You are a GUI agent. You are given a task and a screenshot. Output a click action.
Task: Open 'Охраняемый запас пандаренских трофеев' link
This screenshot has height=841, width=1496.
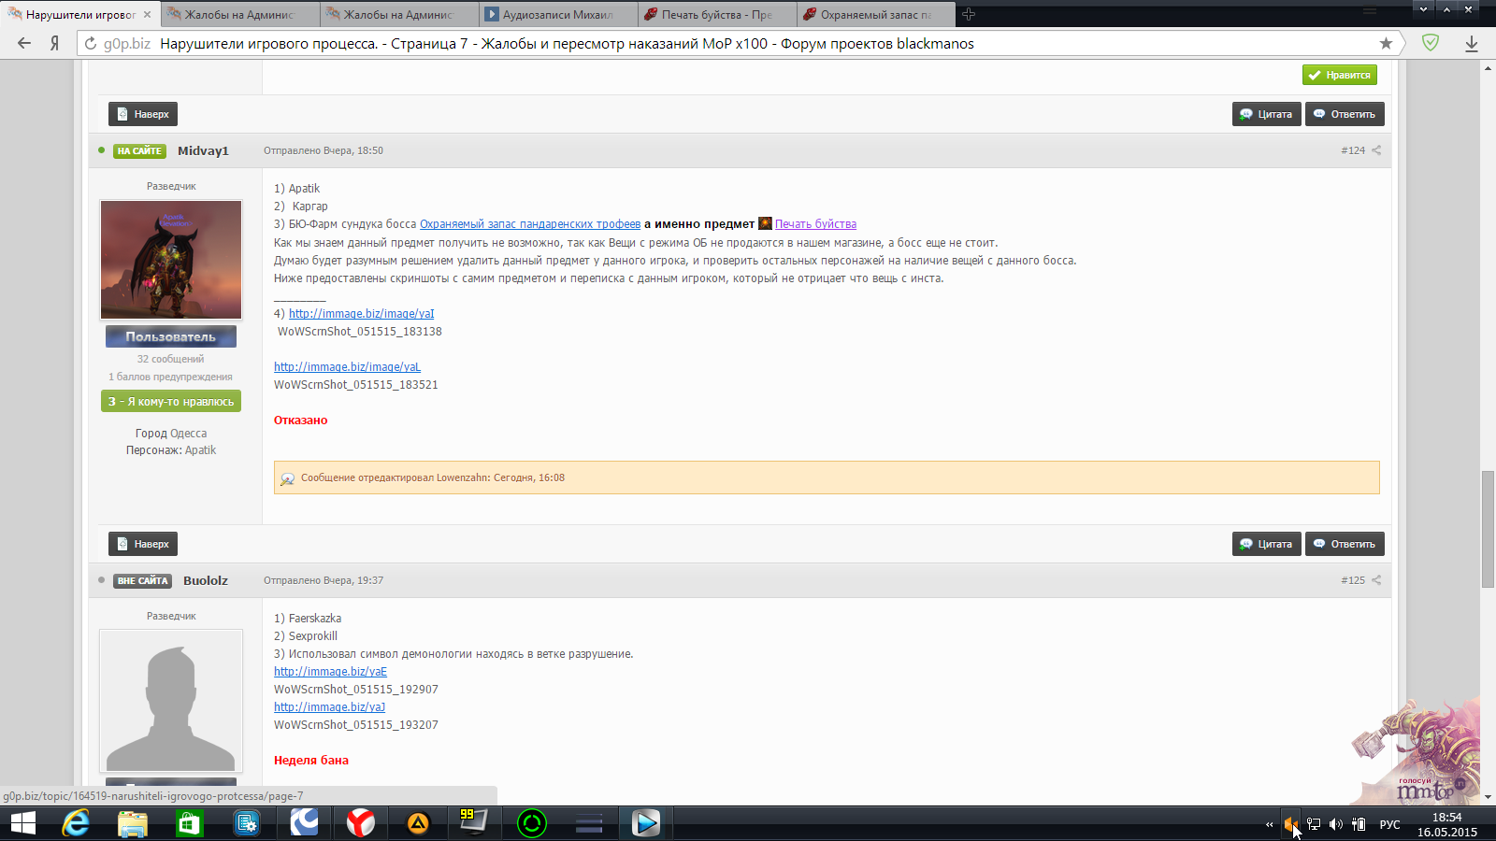pos(530,224)
